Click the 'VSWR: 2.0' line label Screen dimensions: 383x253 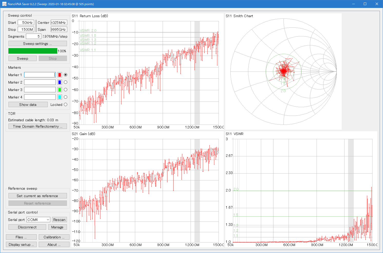tap(88, 31)
